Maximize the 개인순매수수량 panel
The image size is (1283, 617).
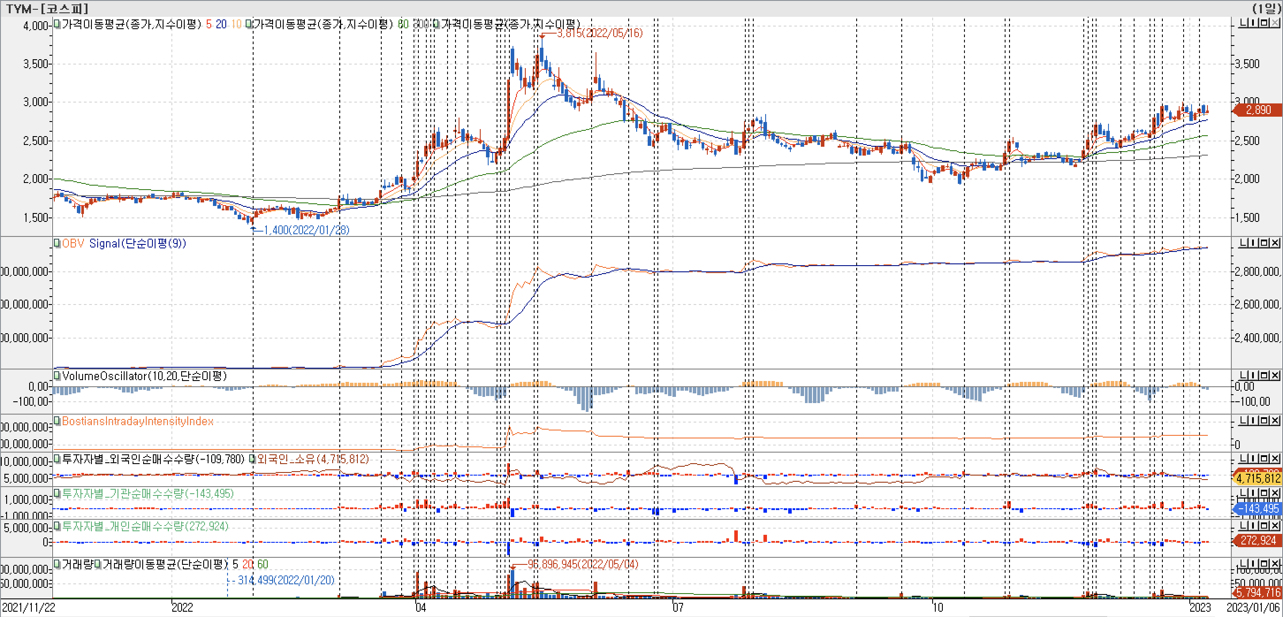(1264, 526)
